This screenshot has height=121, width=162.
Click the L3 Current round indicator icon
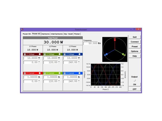80,73
